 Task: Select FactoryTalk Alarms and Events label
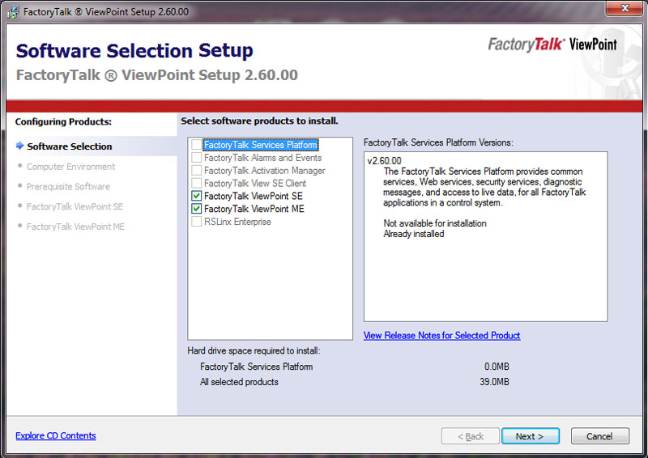click(x=262, y=158)
